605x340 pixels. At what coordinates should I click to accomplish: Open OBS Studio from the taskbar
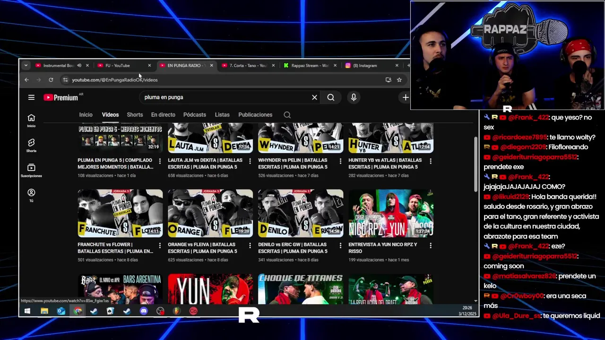tap(160, 311)
